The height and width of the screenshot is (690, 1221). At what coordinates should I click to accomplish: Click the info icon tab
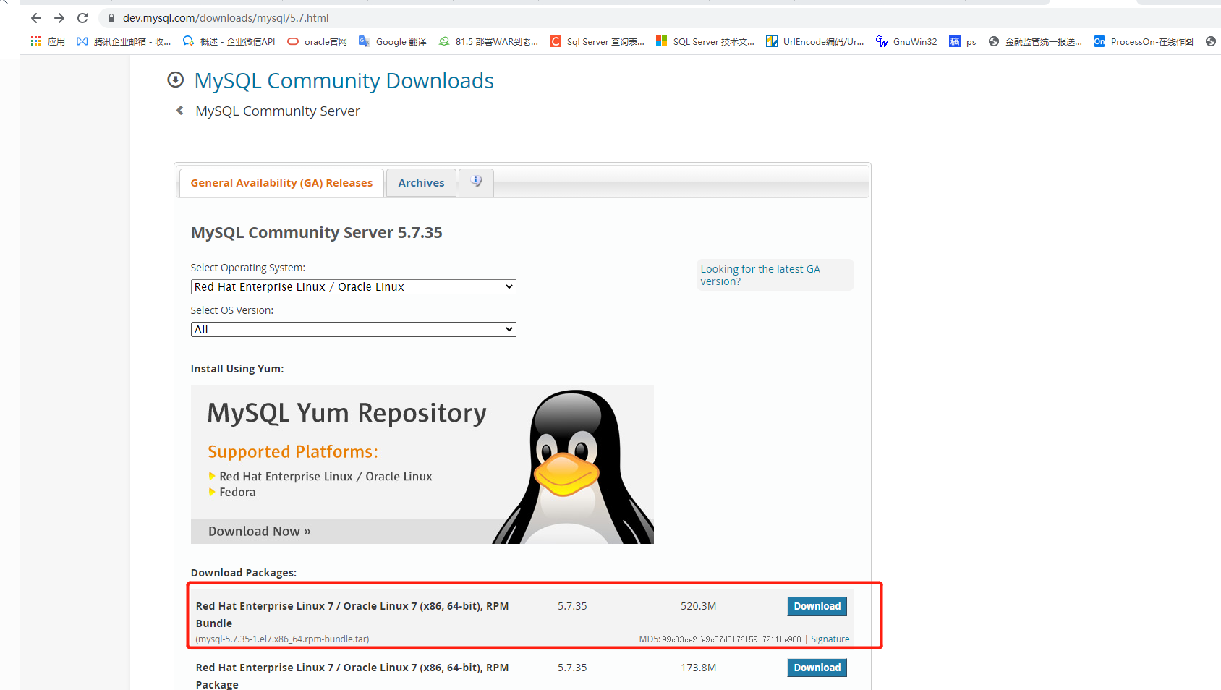point(476,182)
